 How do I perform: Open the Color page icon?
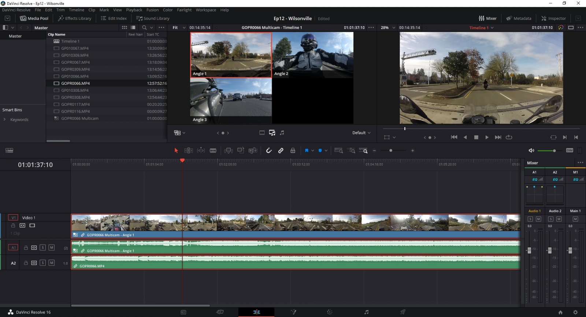[x=330, y=312]
